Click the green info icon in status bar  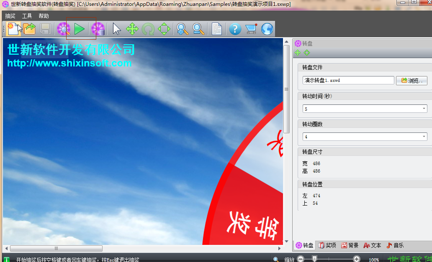point(7,259)
